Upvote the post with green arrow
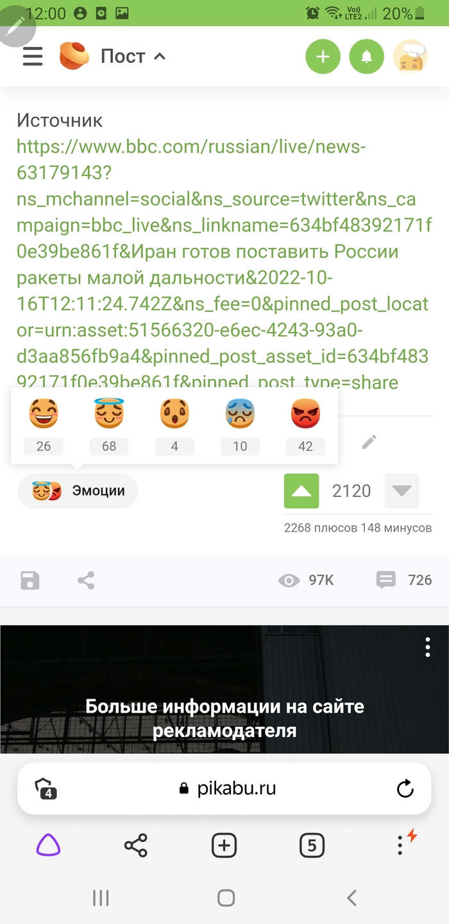This screenshot has height=924, width=449. click(301, 491)
